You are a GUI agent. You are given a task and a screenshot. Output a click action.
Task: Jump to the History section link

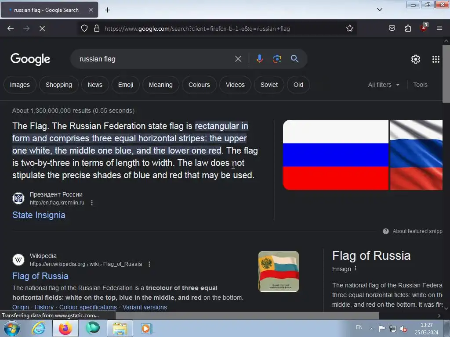coord(44,307)
